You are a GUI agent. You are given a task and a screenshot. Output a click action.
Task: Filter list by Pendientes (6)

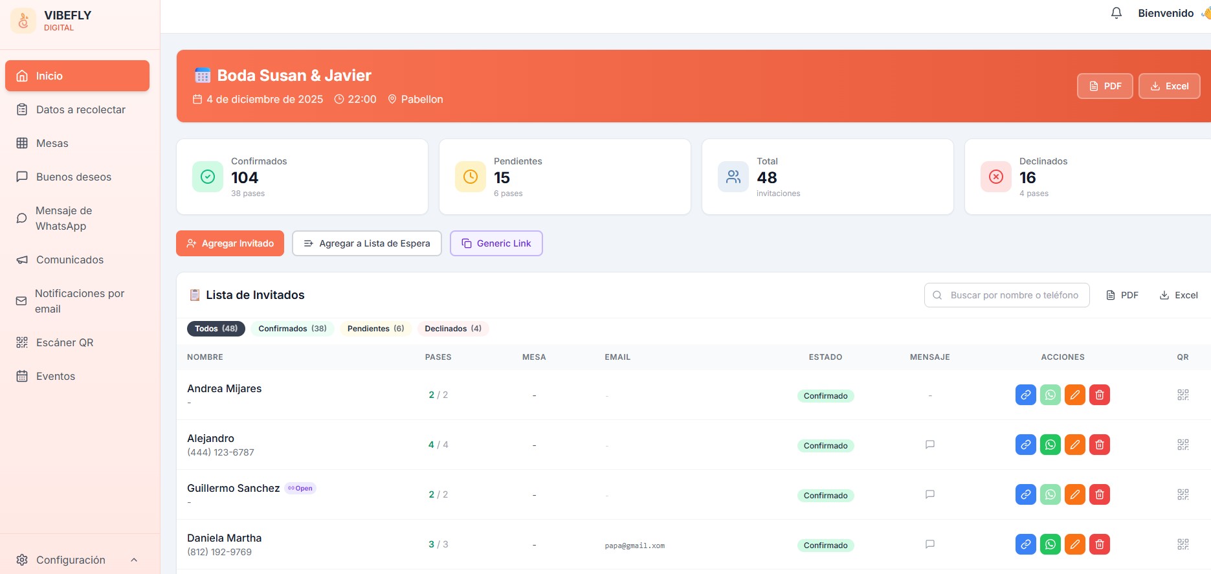click(375, 329)
